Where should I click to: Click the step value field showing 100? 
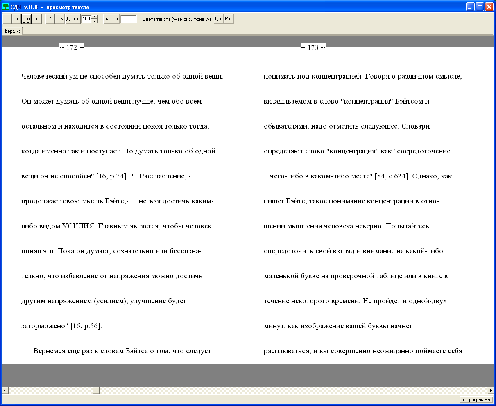[x=86, y=19]
